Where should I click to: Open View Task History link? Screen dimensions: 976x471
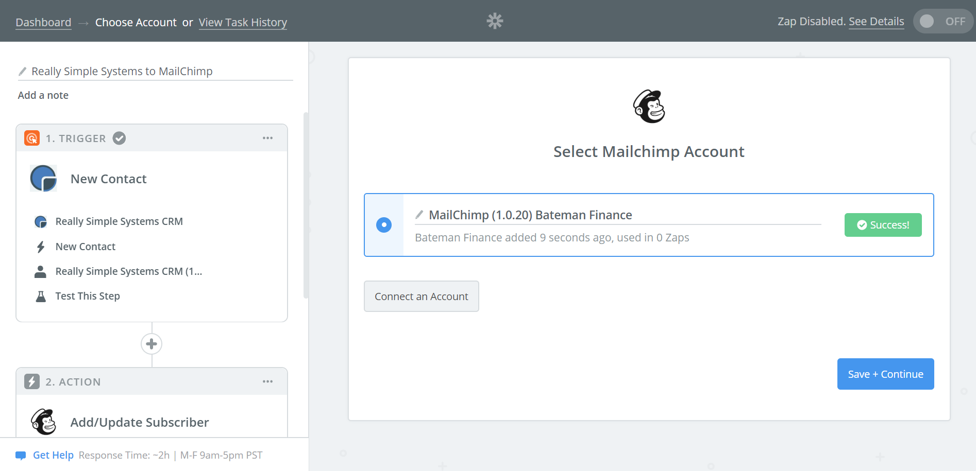(243, 22)
